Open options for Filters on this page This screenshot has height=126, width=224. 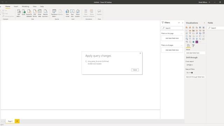click(181, 34)
